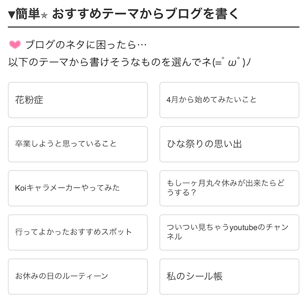Click the ブログのネタに困ったら… text
Viewport: 307px width, 306px height.
point(86,45)
